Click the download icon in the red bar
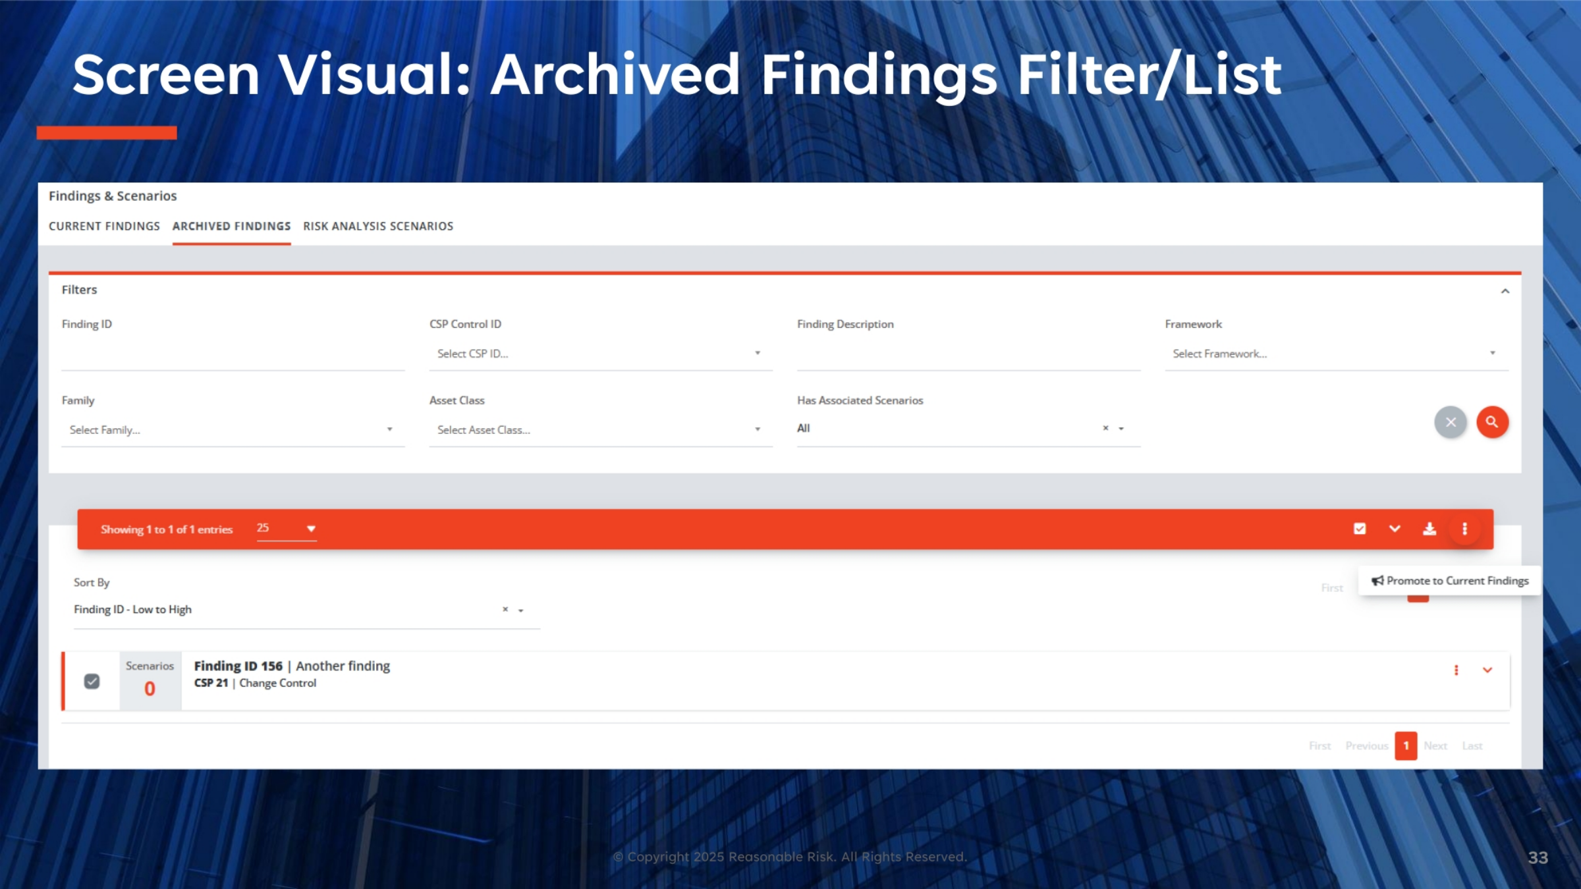This screenshot has width=1581, height=889. point(1429,529)
